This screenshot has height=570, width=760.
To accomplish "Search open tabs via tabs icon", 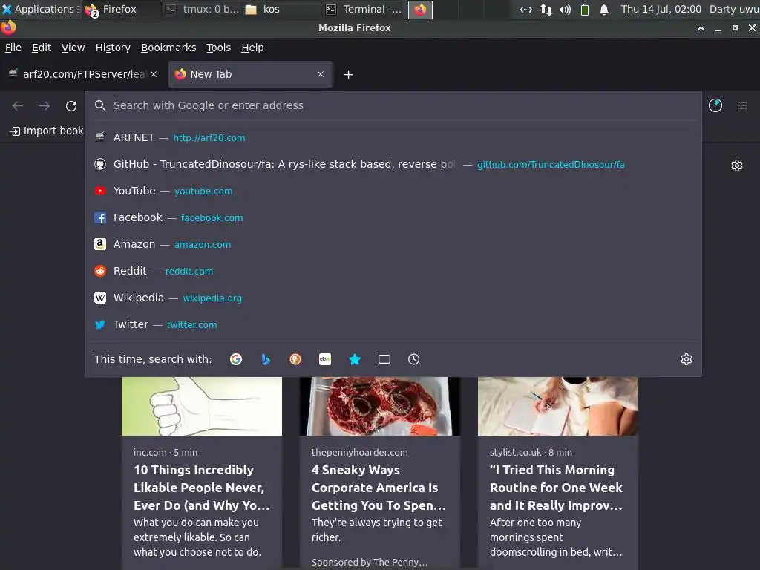I will pyautogui.click(x=384, y=359).
